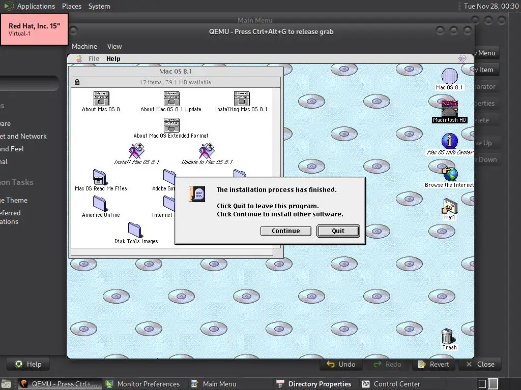The width and height of the screenshot is (521, 390).
Task: Open the GNOME Applications menu
Action: [36, 6]
